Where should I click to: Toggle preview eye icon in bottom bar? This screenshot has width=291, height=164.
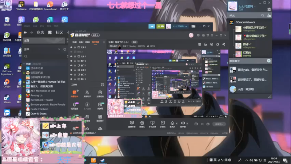click(x=202, y=124)
